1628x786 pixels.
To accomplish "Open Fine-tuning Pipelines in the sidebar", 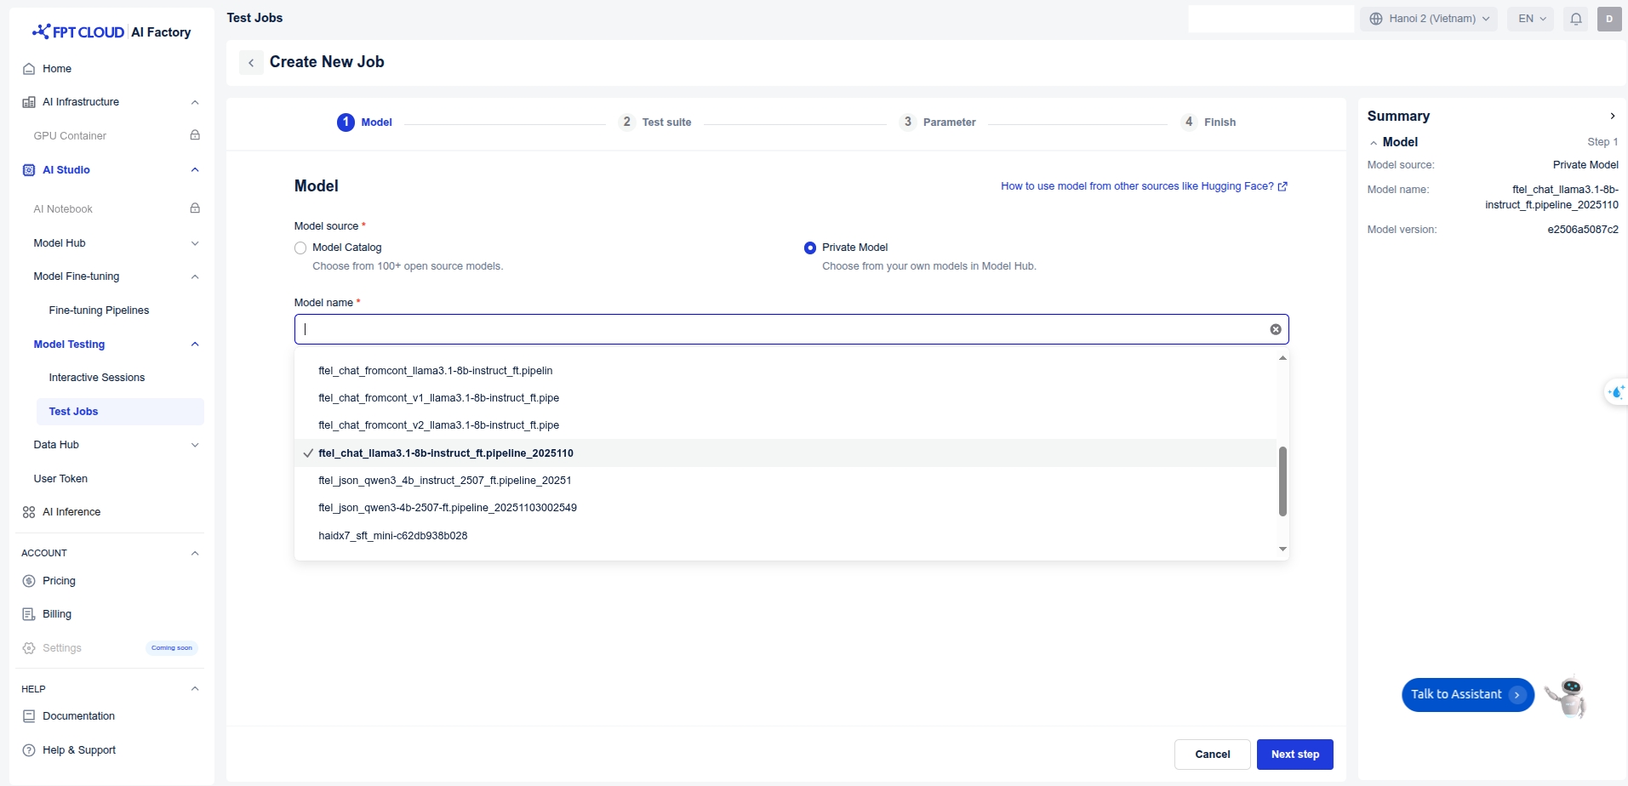I will pyautogui.click(x=99, y=310).
